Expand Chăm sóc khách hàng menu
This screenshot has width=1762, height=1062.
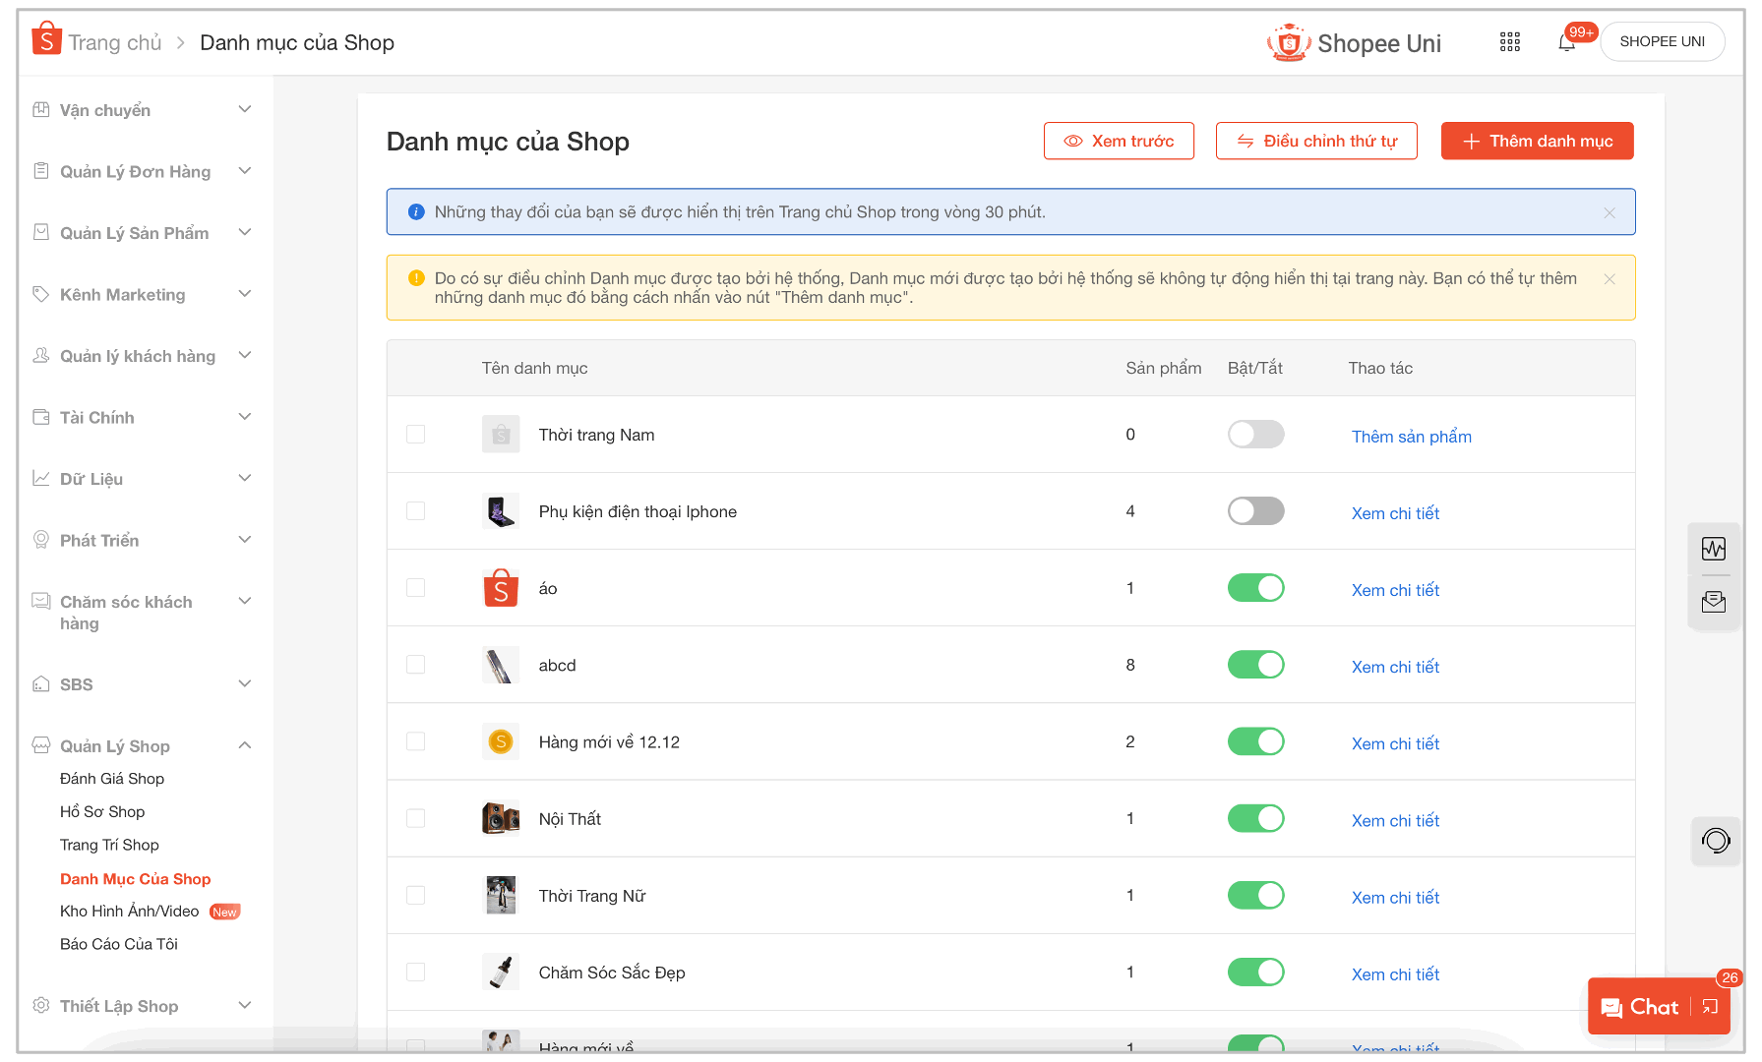pyautogui.click(x=245, y=601)
